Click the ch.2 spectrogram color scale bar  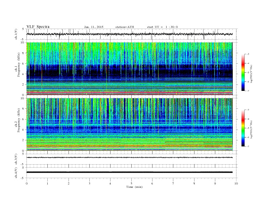click(x=243, y=128)
